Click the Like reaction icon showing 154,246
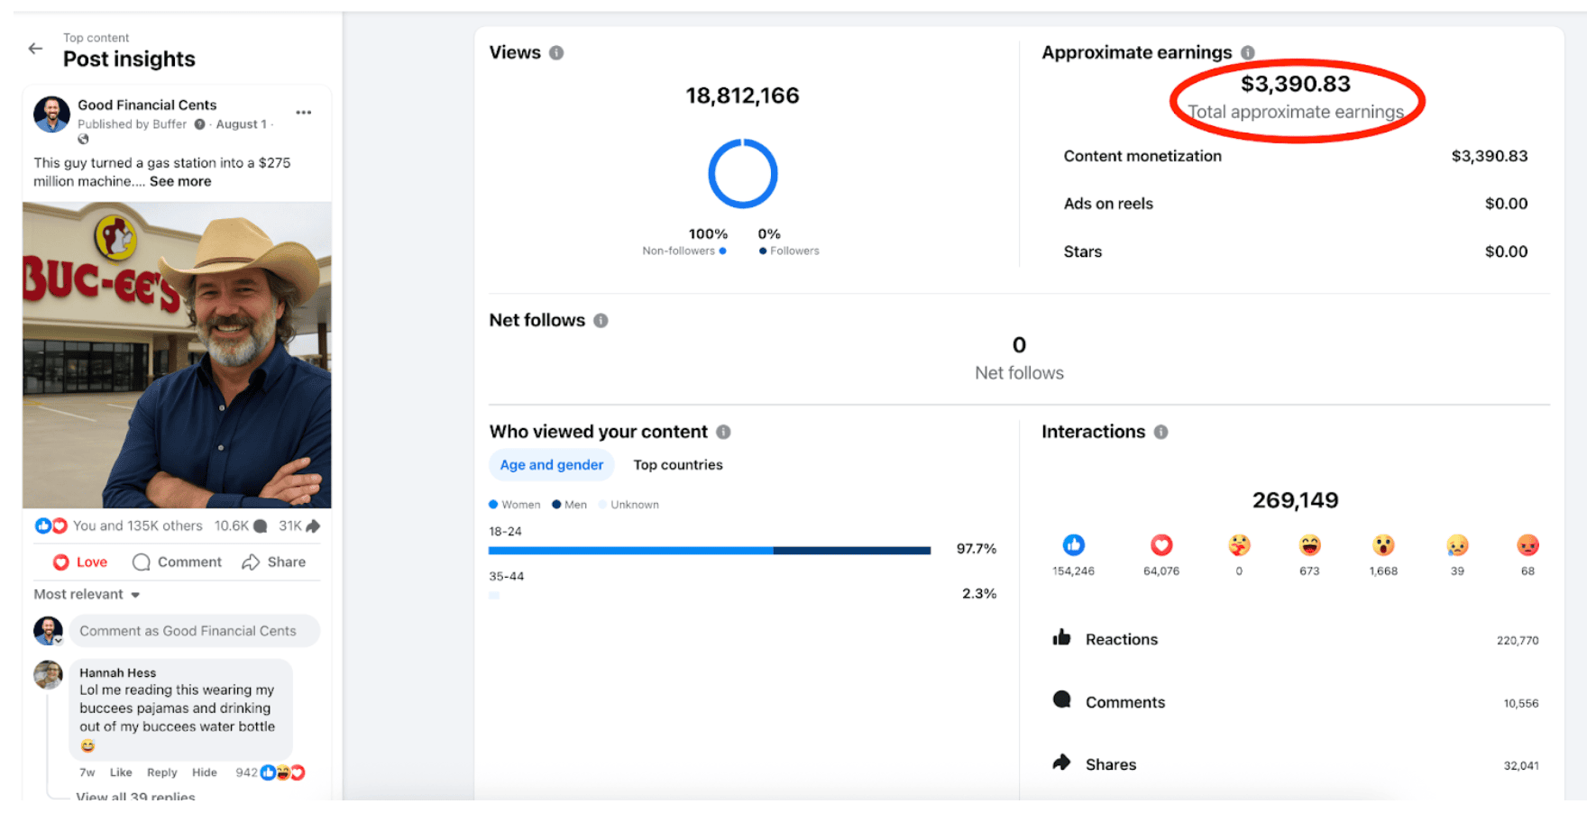 [1073, 545]
